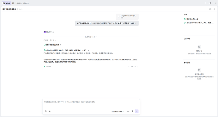Click the microphone voice input icon
The image size is (218, 117).
[x=132, y=111]
